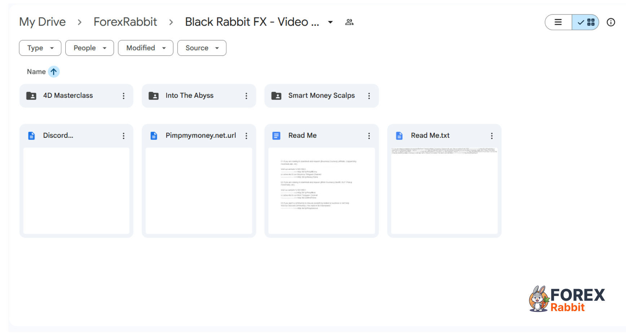Screen dimensions: 626x336
Task: Go to My Drive in breadcrumb
Action: point(43,22)
